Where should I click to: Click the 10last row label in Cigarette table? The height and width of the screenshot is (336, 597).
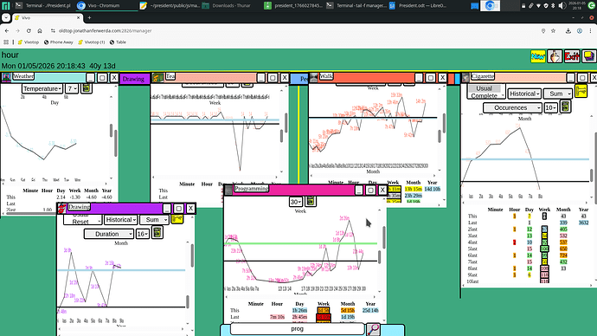click(x=472, y=281)
